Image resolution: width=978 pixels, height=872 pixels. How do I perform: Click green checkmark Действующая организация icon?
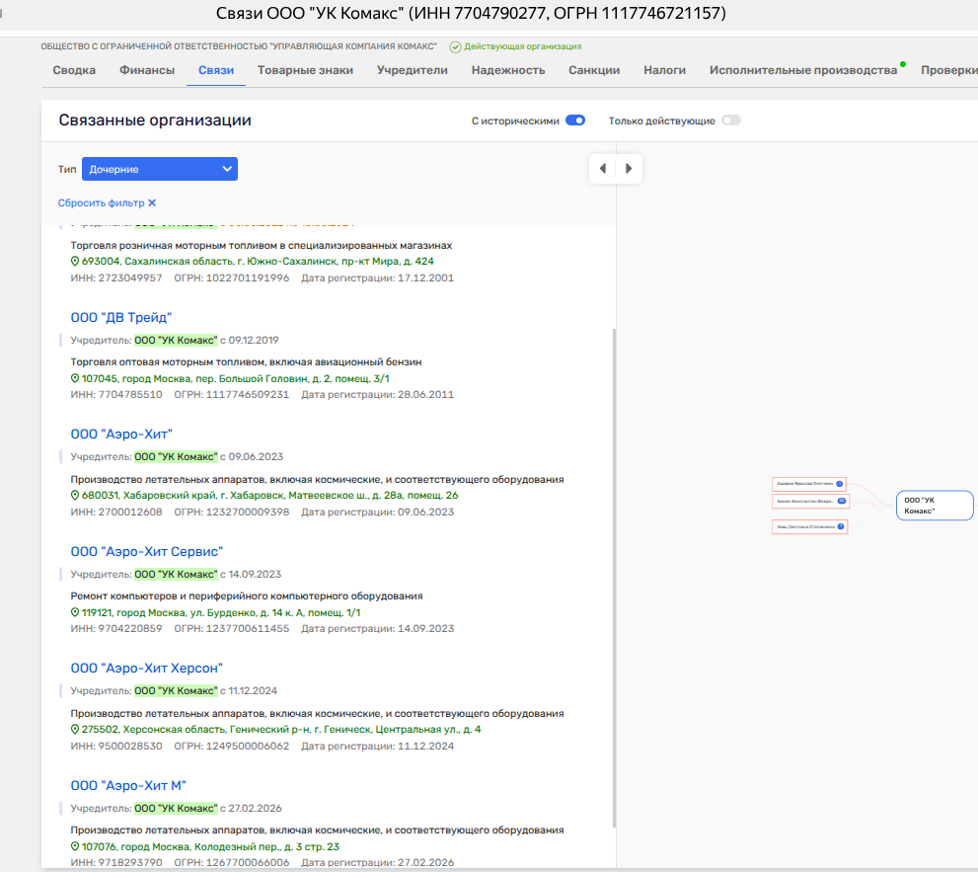(x=455, y=46)
